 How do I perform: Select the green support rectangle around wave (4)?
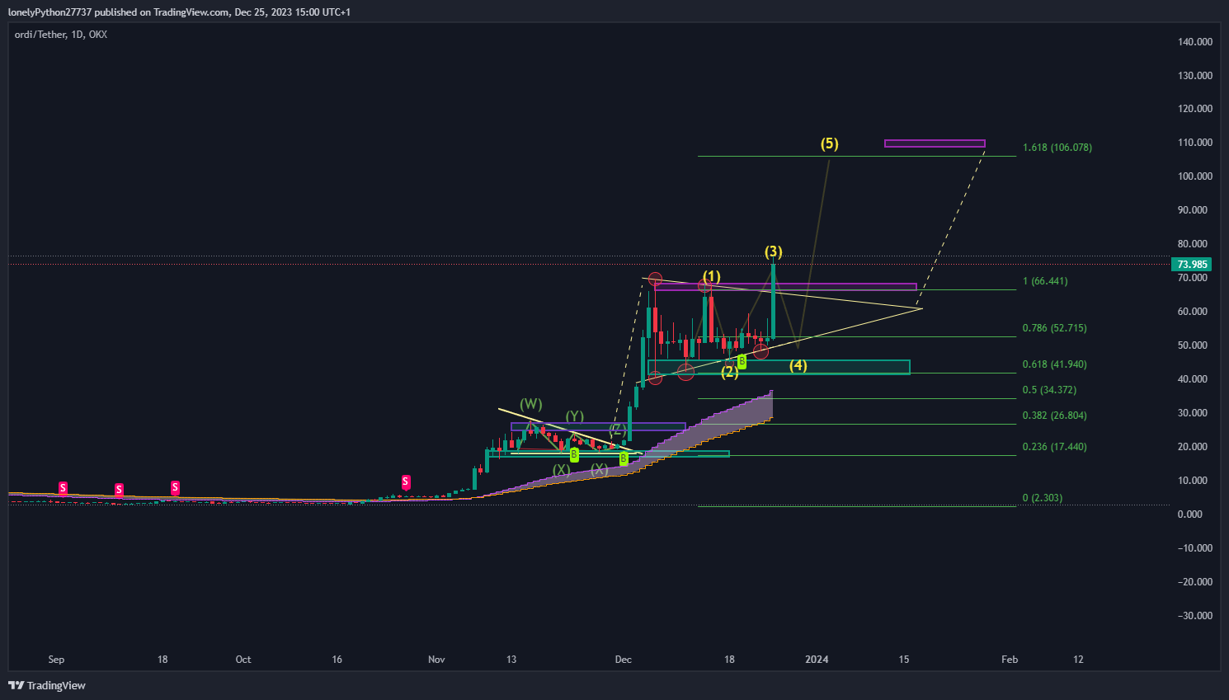click(779, 368)
